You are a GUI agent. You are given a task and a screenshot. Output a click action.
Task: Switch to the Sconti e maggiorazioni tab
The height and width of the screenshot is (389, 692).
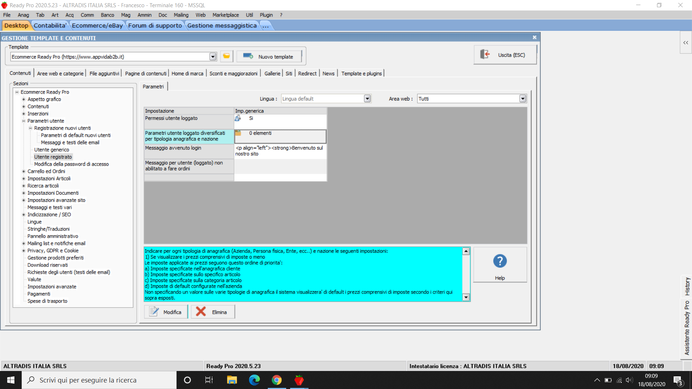(x=233, y=73)
